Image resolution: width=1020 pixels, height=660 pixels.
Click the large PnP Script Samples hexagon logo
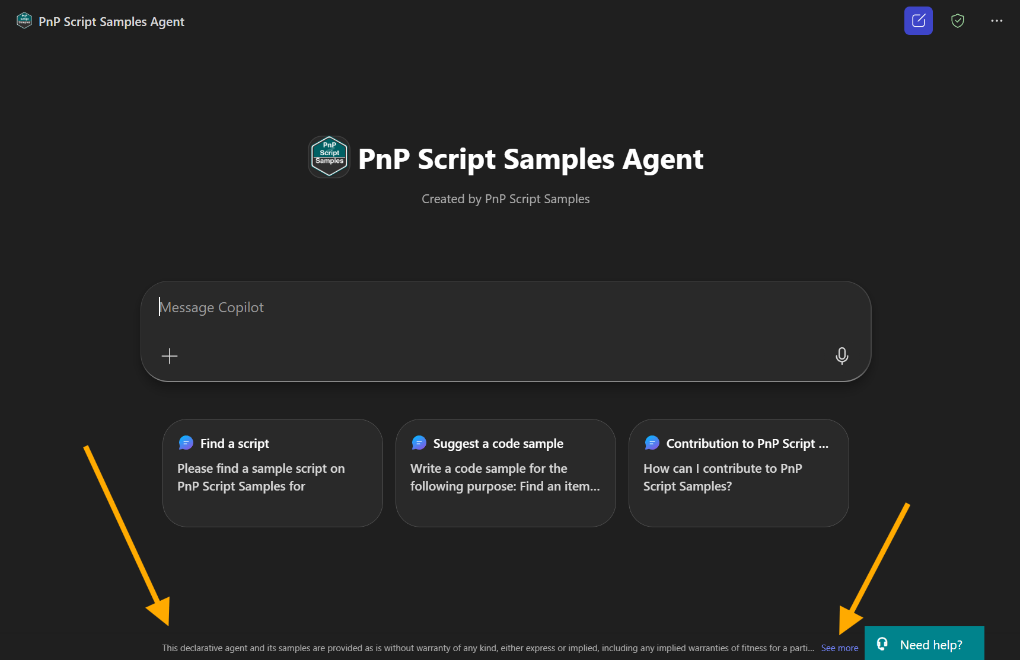tap(329, 157)
